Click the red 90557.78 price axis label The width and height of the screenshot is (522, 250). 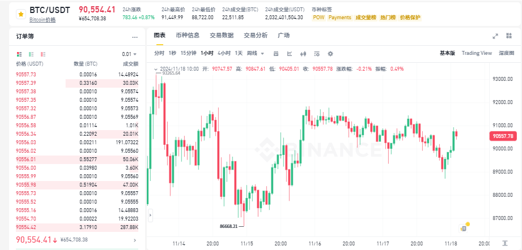[503, 136]
